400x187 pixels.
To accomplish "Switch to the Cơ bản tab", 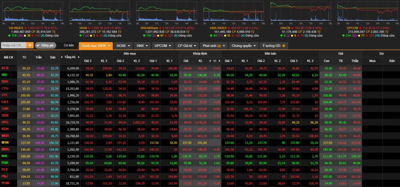I will pyautogui.click(x=69, y=45).
